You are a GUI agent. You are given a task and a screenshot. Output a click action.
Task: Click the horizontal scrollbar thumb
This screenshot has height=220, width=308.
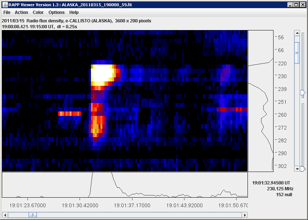(x=33, y=215)
